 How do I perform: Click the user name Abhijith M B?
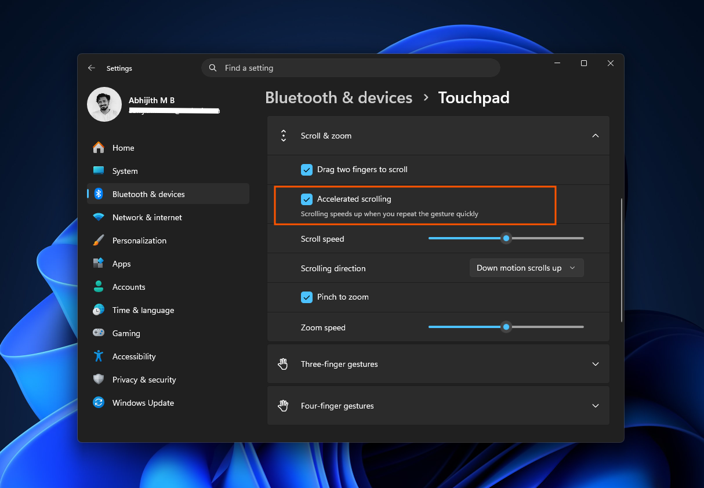[x=151, y=100]
